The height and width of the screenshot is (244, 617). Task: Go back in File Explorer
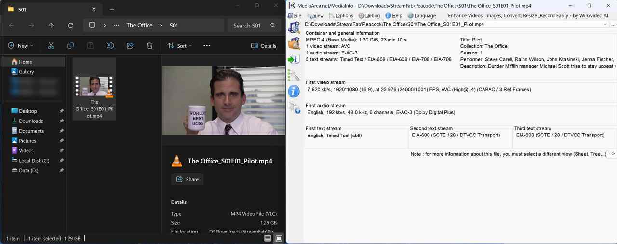pyautogui.click(x=12, y=25)
